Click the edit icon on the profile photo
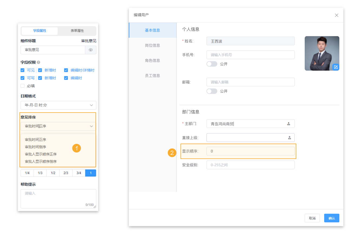 tap(336, 67)
